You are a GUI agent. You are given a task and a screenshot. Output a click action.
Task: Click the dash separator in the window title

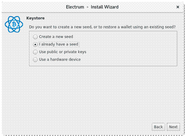88,7
